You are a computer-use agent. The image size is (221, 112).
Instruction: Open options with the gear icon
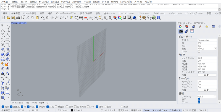click(x=144, y=18)
